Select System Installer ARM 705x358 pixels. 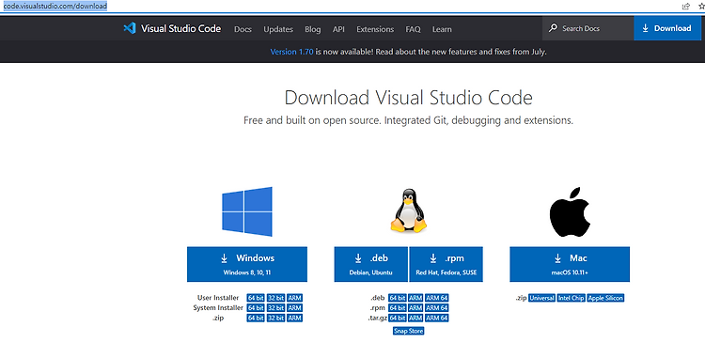tap(295, 307)
